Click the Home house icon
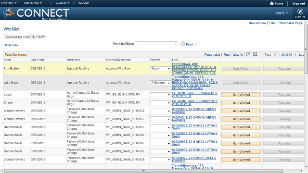Screen dimensions: 308x173 271,3
